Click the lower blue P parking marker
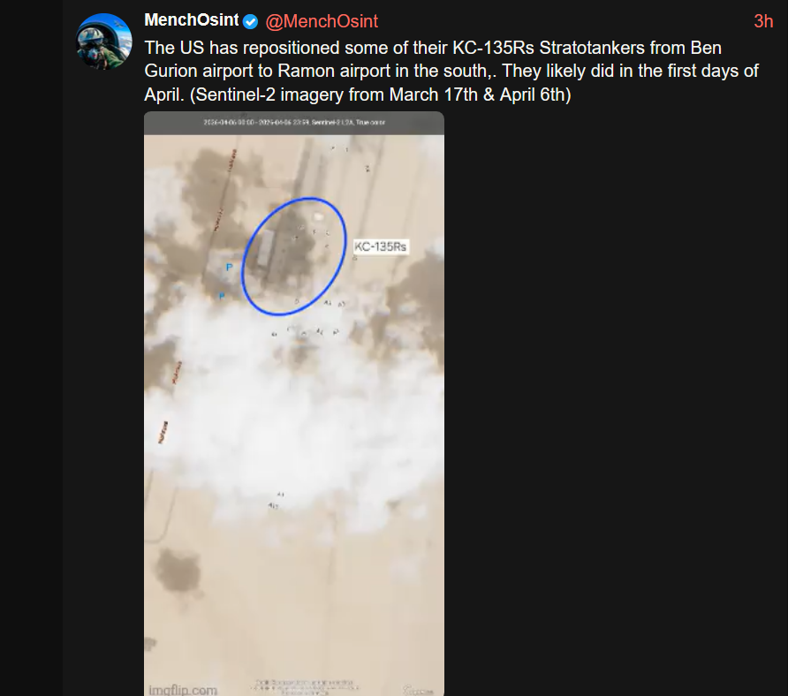The height and width of the screenshot is (696, 788). (222, 296)
